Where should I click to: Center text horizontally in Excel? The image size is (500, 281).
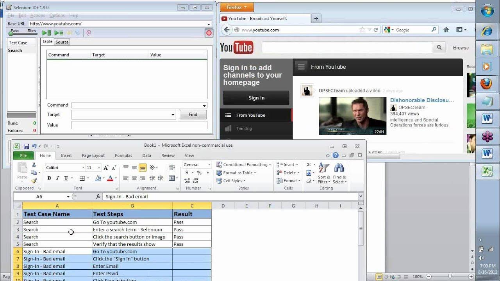point(134,178)
